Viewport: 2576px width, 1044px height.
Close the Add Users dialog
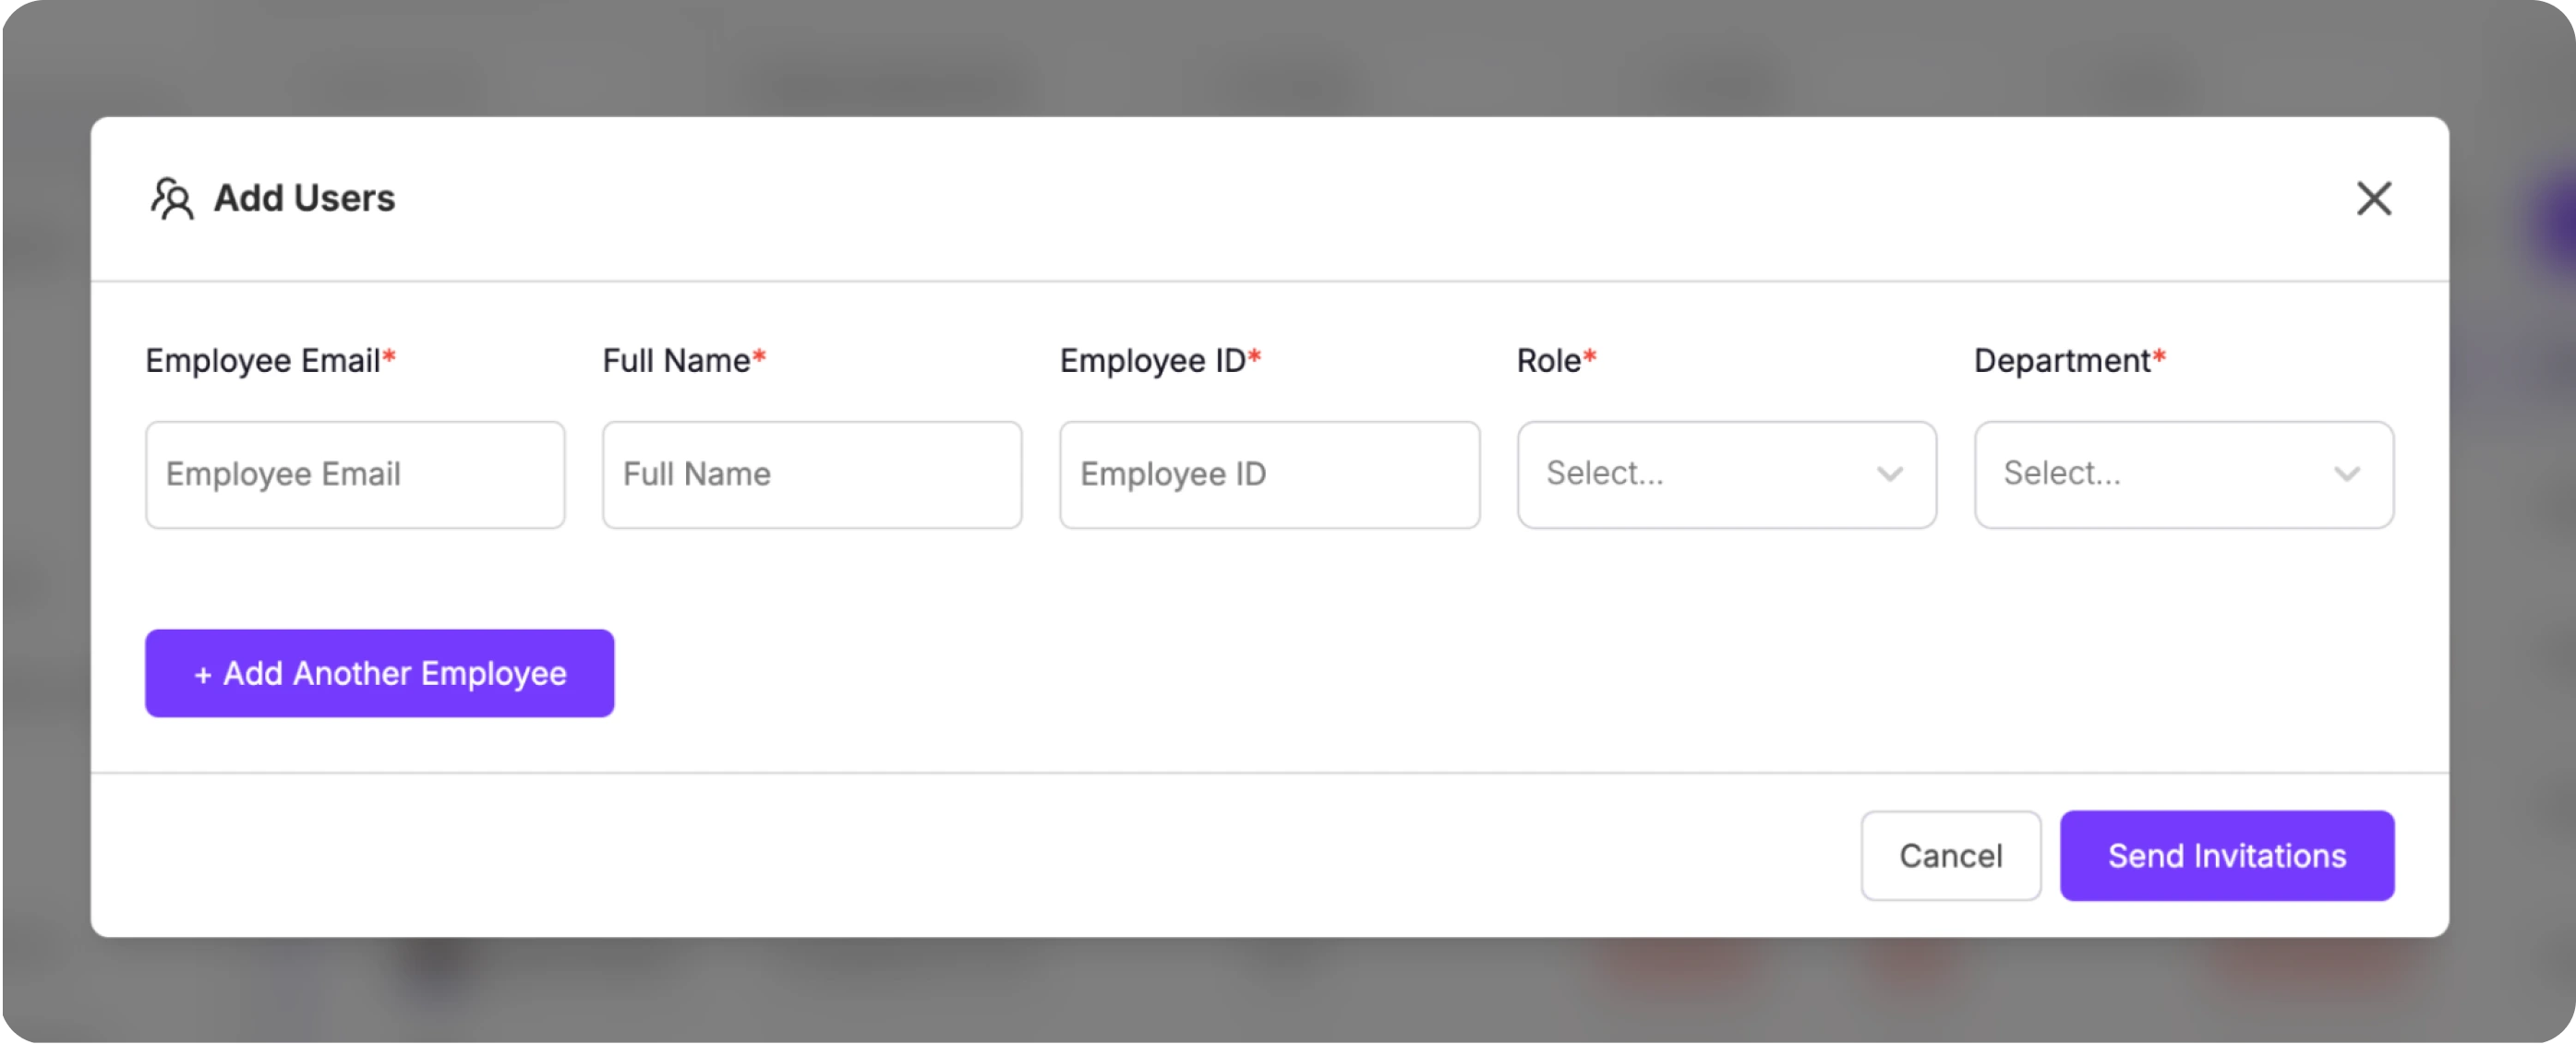(2373, 198)
